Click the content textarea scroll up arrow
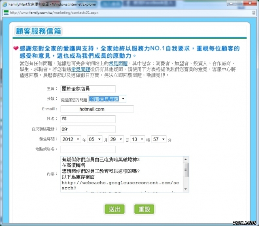This screenshot has width=259, height=226. [x=186, y=159]
